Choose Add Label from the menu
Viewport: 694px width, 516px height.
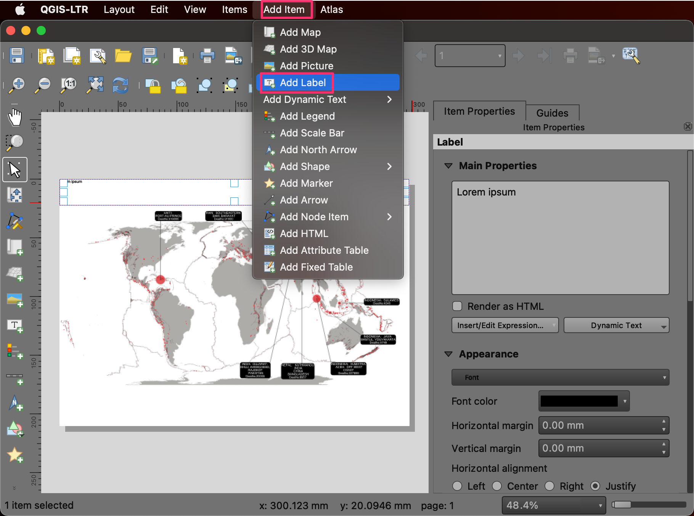click(x=328, y=83)
